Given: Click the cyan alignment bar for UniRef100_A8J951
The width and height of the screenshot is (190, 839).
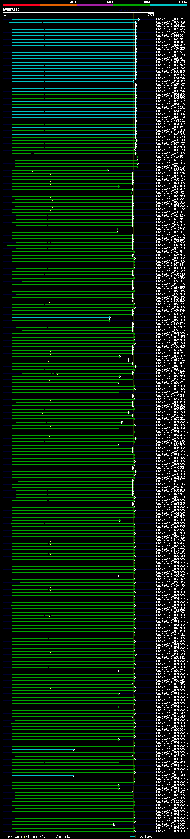Looking at the screenshot, I should tap(75, 20).
